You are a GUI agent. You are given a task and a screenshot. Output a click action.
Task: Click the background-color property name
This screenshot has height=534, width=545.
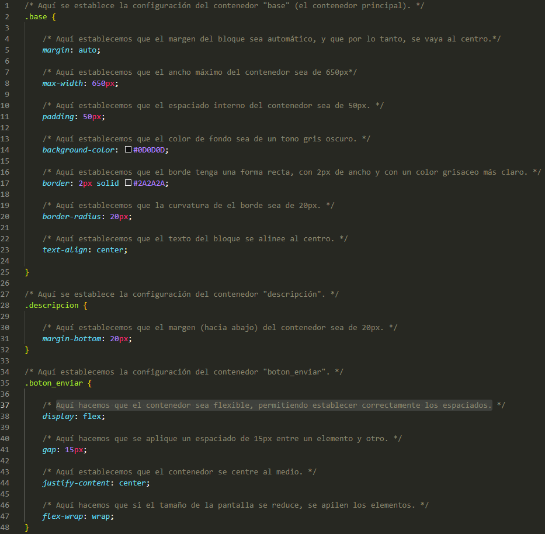click(78, 150)
